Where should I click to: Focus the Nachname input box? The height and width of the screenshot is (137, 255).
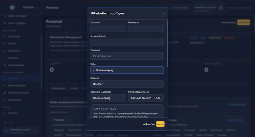[x=146, y=28]
